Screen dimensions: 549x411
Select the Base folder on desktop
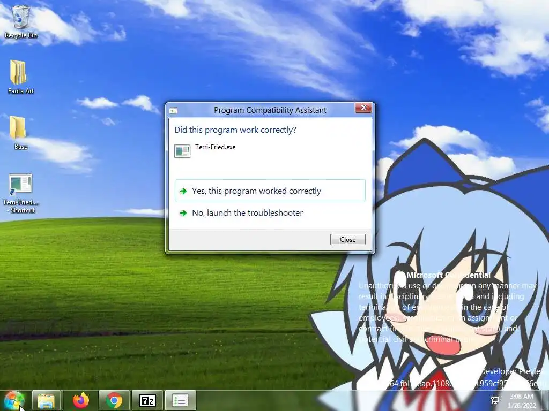(19, 133)
